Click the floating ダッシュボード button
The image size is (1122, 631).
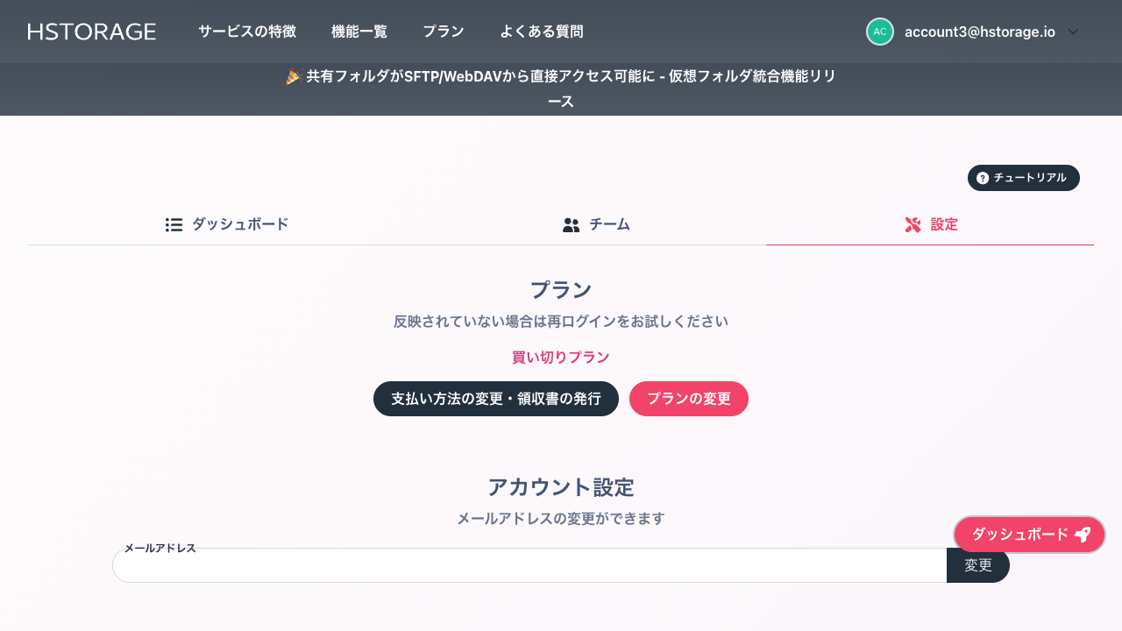1029,535
